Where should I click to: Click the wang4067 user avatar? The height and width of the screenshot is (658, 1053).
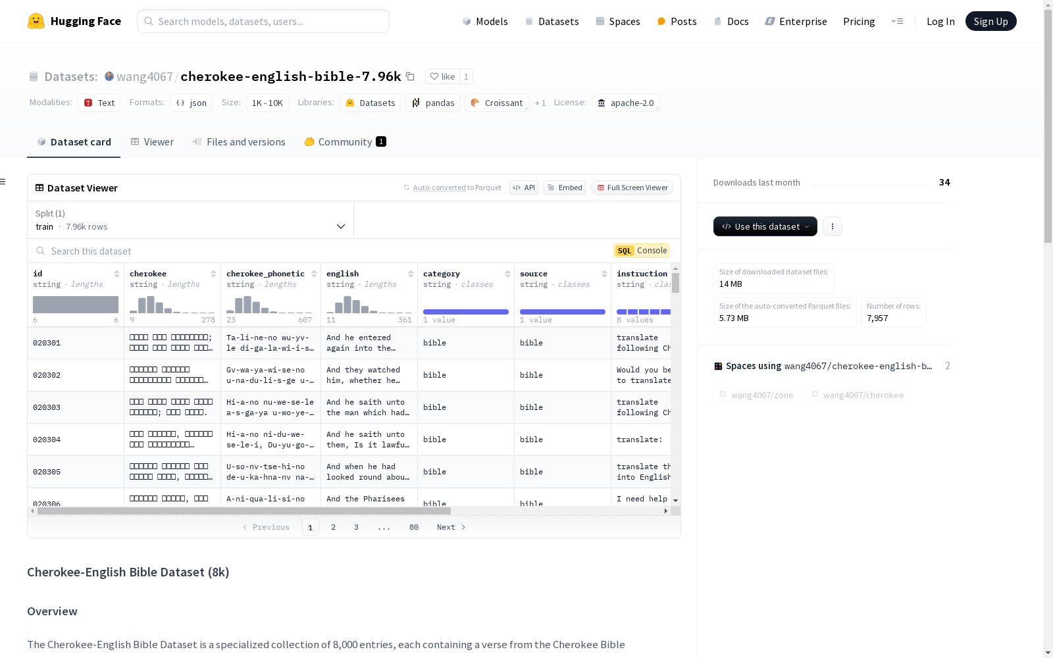109,76
